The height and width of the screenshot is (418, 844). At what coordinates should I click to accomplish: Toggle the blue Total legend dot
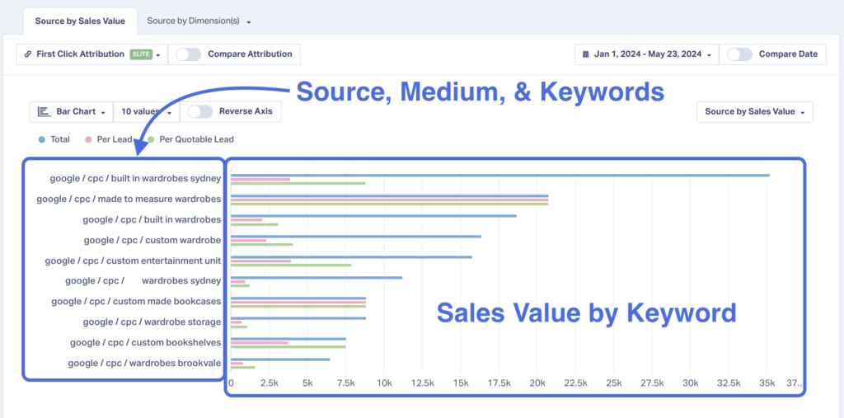(41, 139)
